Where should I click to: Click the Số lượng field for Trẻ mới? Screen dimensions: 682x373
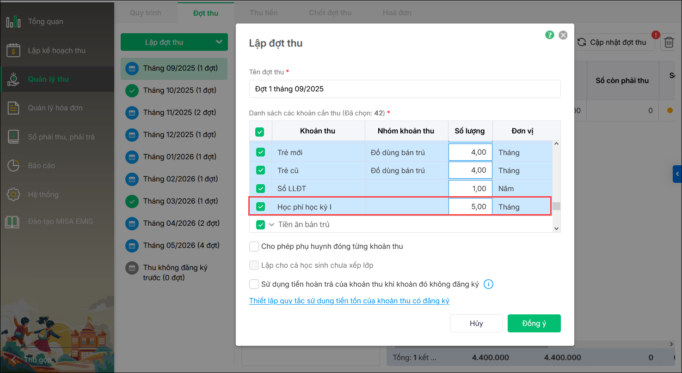470,152
